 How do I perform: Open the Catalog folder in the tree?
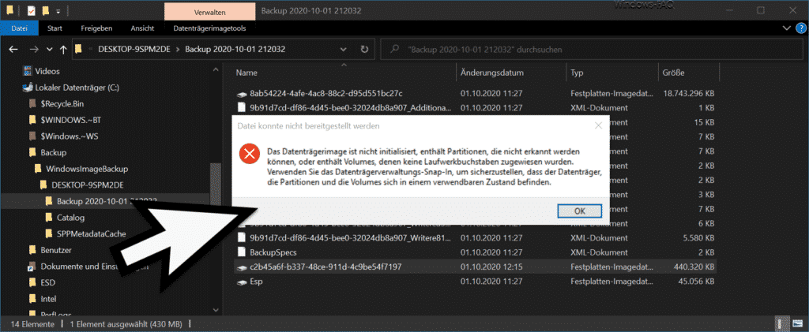click(x=70, y=217)
